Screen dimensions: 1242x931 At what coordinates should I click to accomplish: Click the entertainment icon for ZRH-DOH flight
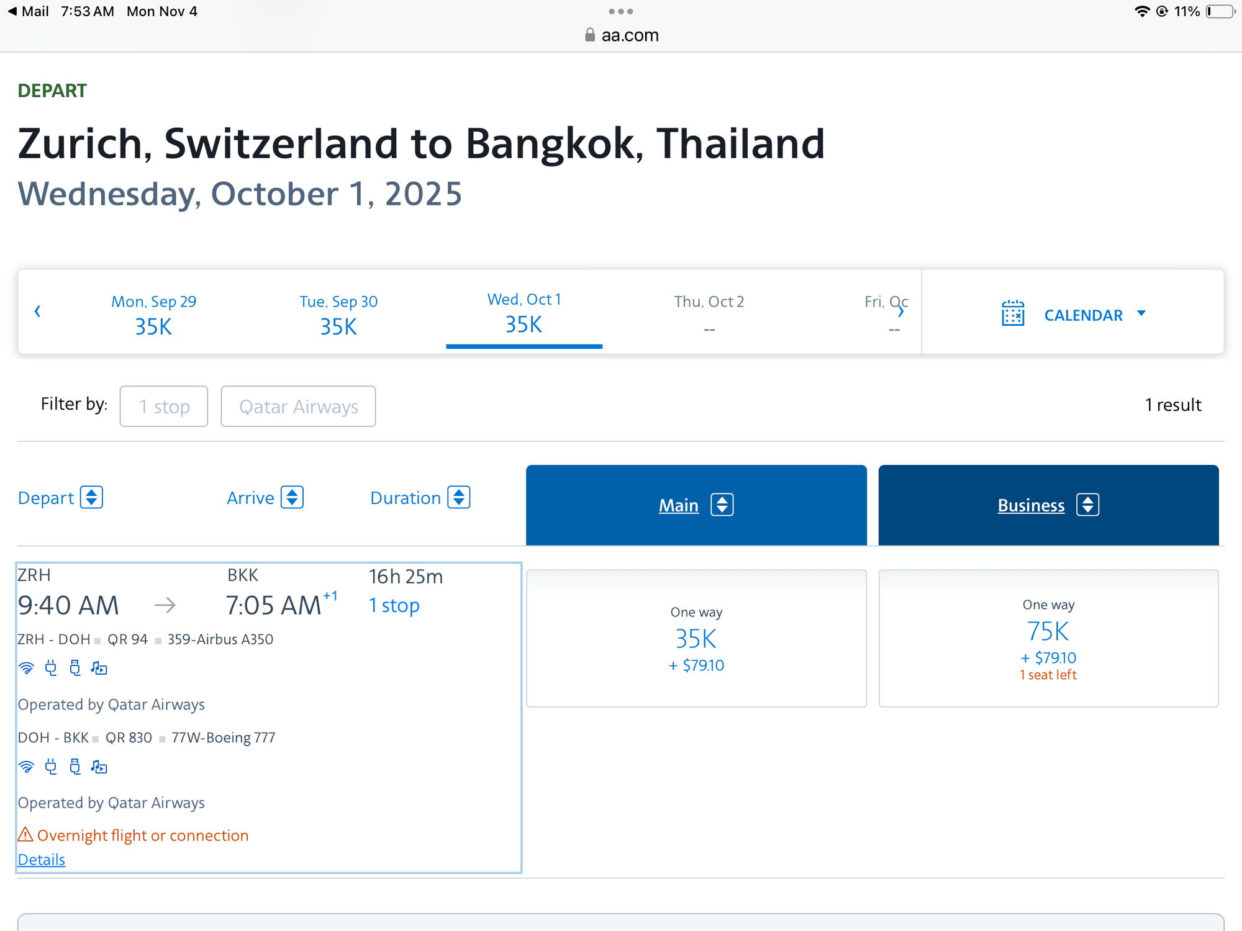pos(99,668)
